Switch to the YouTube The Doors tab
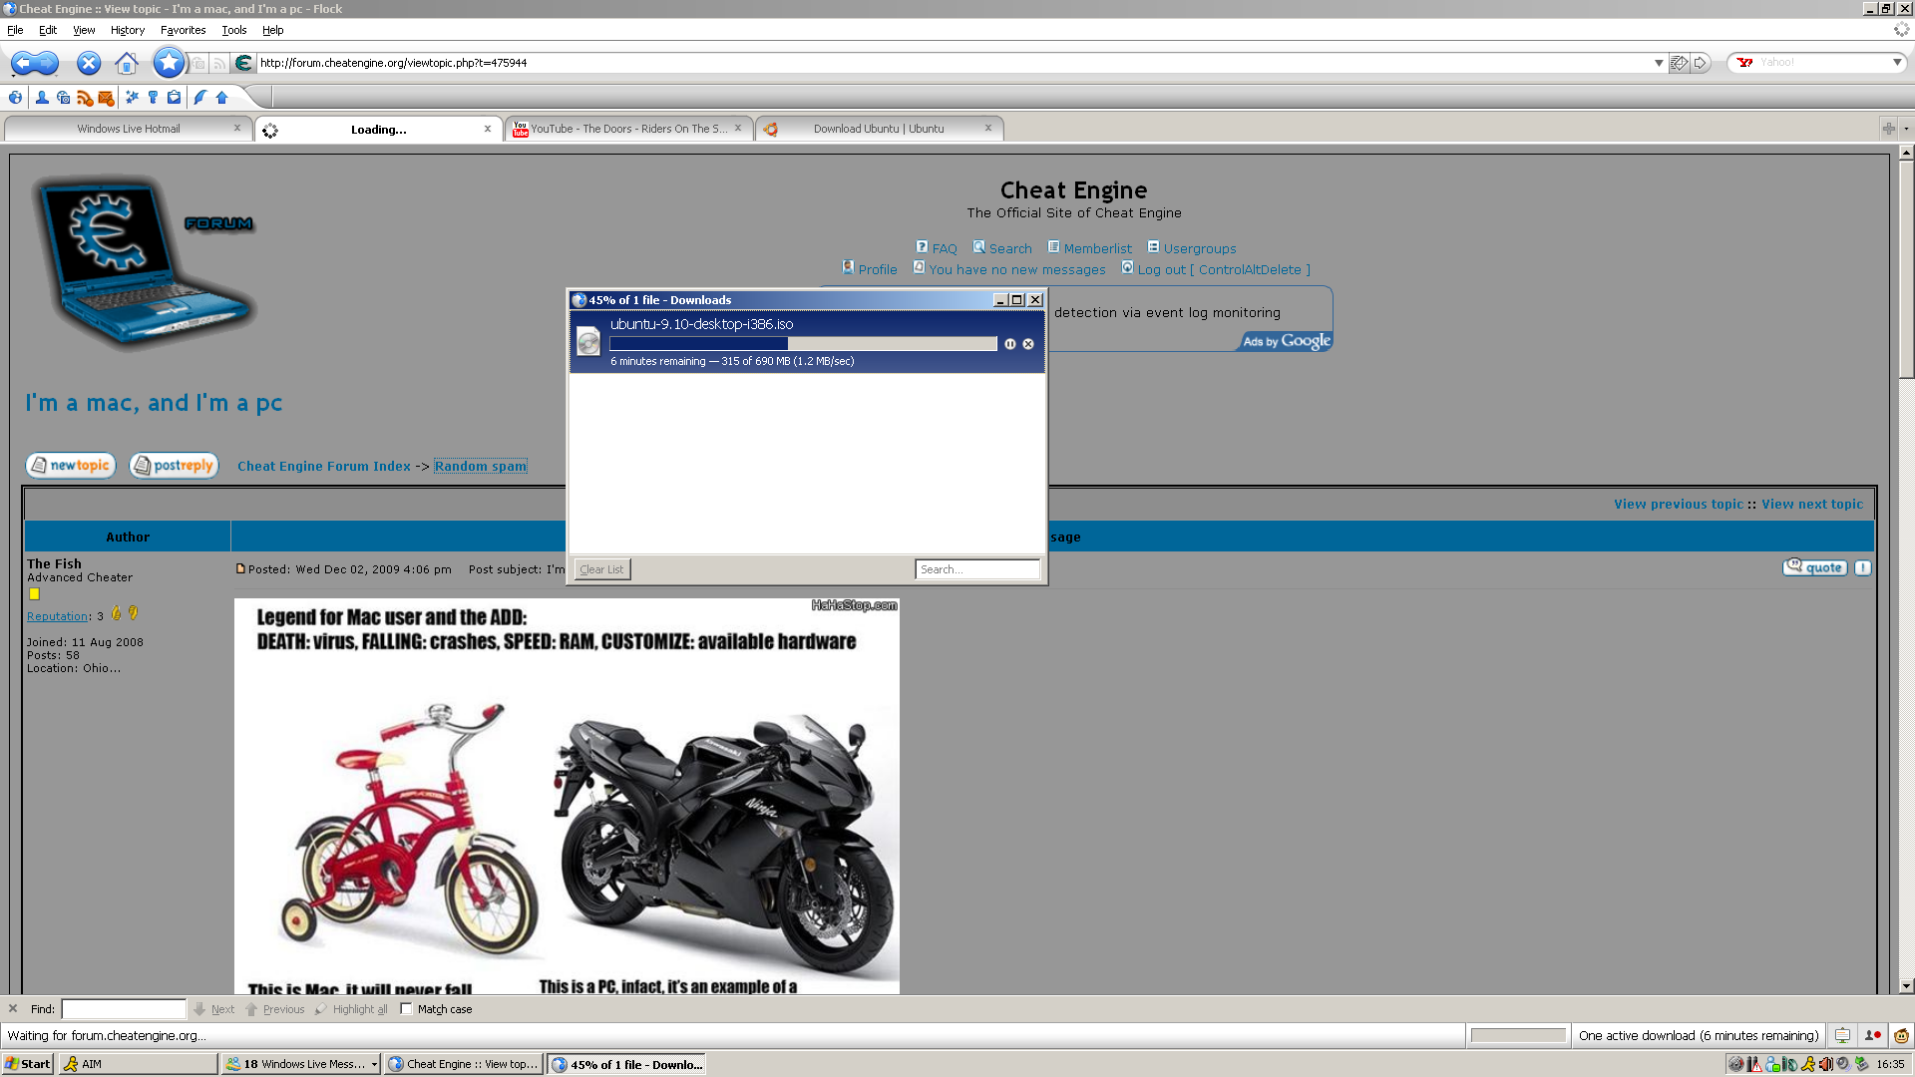 click(628, 129)
